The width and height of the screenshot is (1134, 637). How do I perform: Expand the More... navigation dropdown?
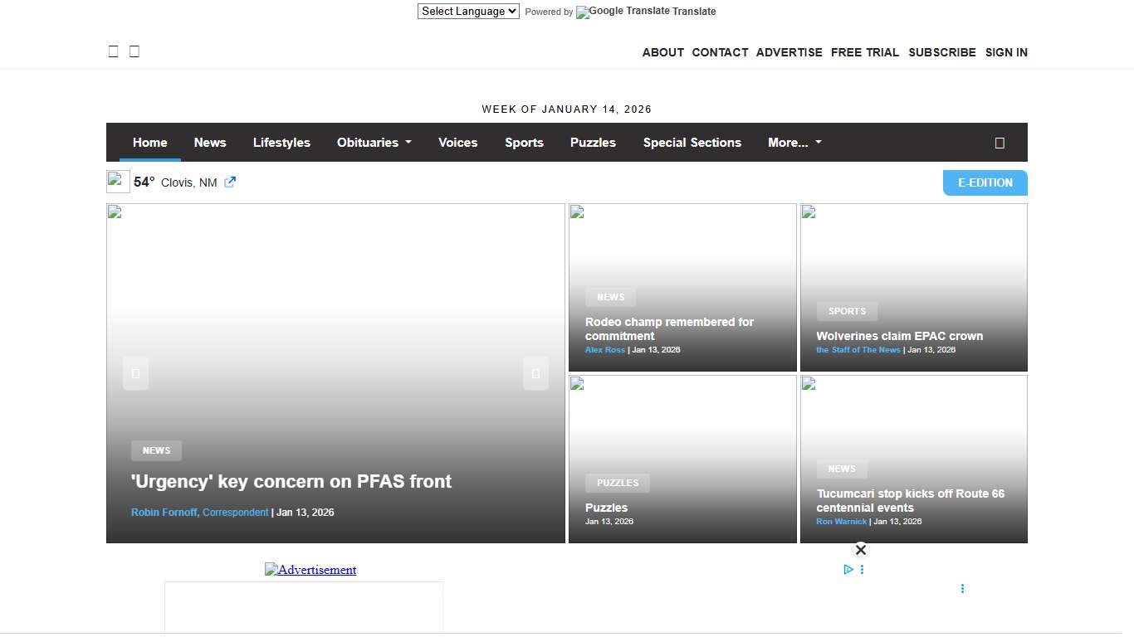point(794,143)
